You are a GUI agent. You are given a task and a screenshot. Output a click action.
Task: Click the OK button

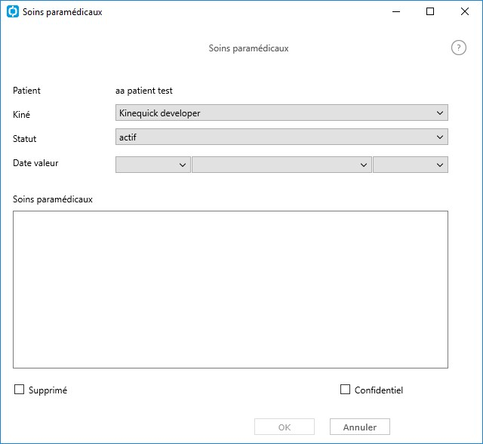coord(285,427)
